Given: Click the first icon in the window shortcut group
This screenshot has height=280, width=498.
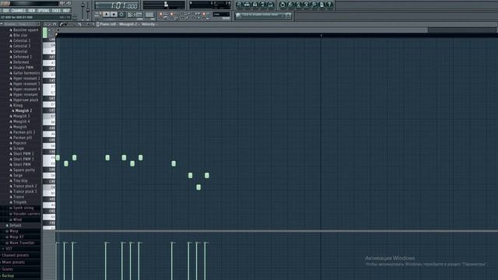Looking at the screenshot, I should point(239,5).
